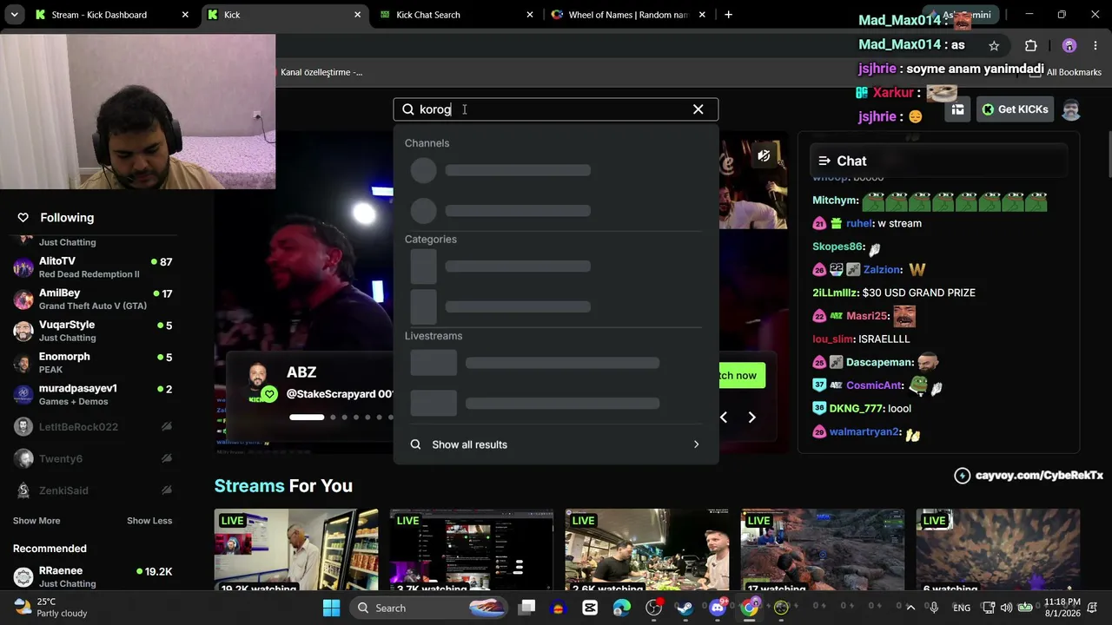Click the AmilBey avatar icon

[x=23, y=299]
